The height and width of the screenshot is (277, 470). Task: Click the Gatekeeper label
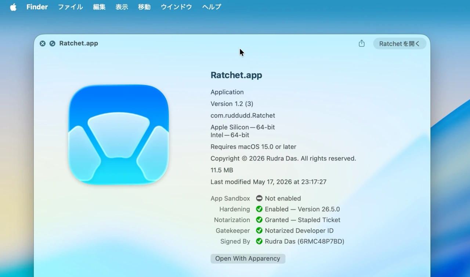pos(233,231)
